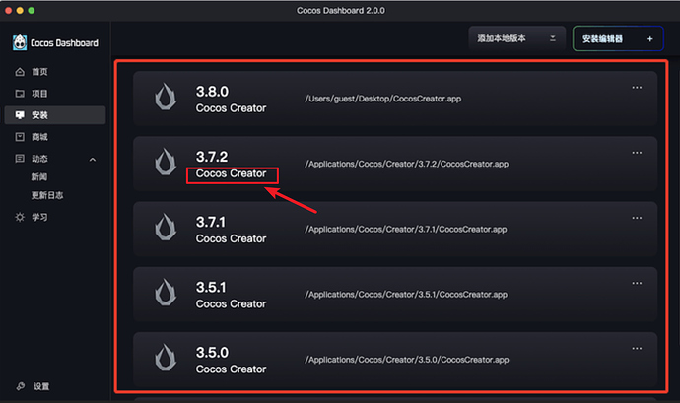The height and width of the screenshot is (403, 680).
Task: Select the 项目 projects sidebar icon
Action: [x=20, y=94]
